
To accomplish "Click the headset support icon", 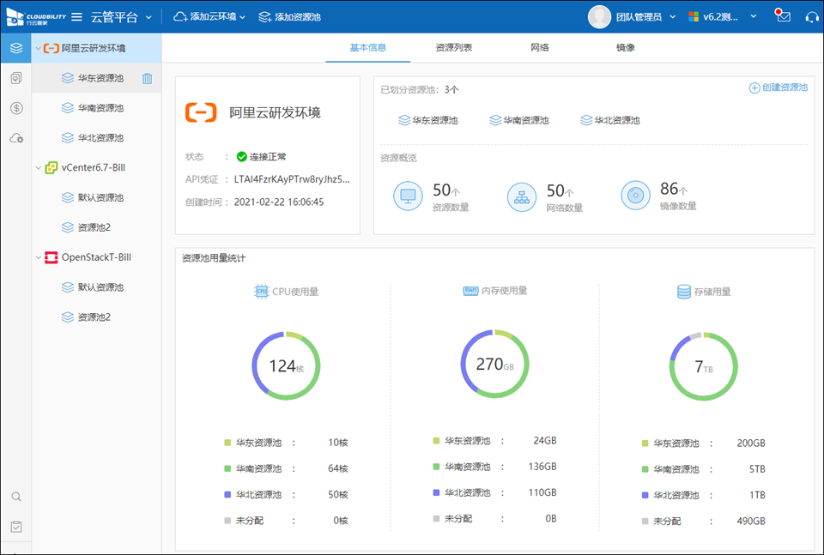I will click(811, 17).
